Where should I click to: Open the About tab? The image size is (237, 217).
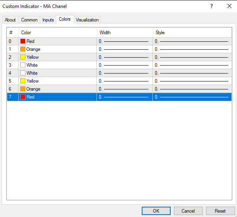pos(10,20)
